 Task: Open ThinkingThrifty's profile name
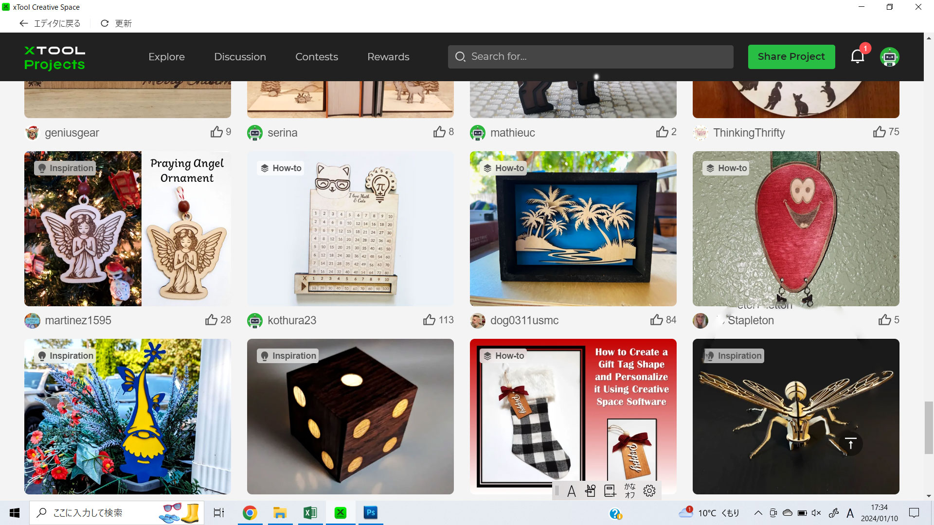pyautogui.click(x=749, y=133)
